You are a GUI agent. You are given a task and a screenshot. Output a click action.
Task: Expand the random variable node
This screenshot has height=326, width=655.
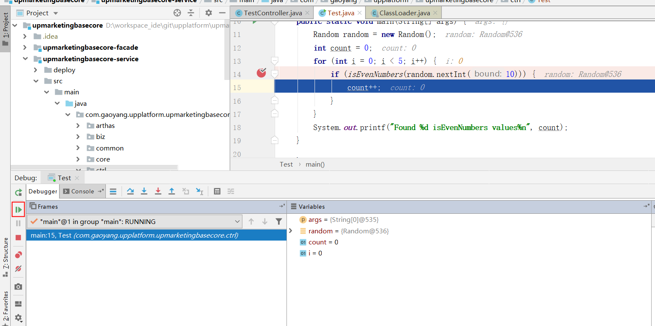(x=291, y=231)
